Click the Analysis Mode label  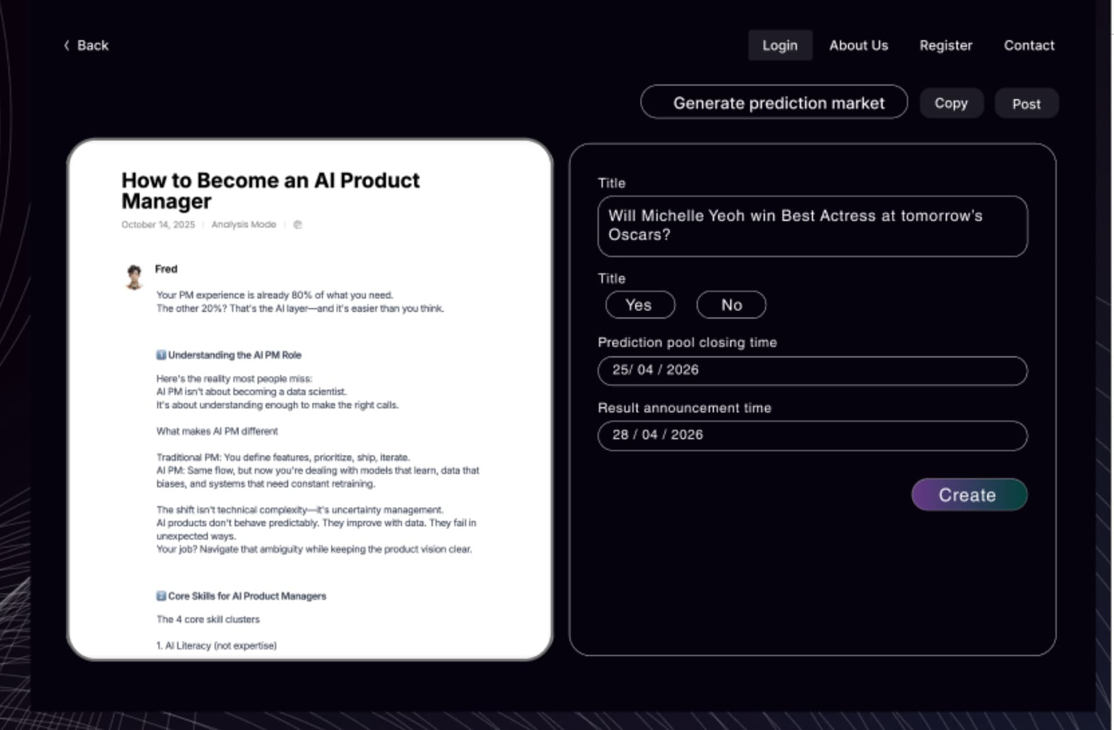tap(244, 225)
